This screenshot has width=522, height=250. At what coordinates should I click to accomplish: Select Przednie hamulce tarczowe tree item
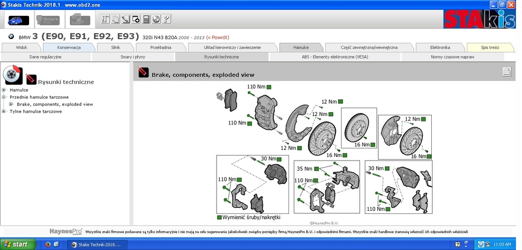pyautogui.click(x=39, y=97)
